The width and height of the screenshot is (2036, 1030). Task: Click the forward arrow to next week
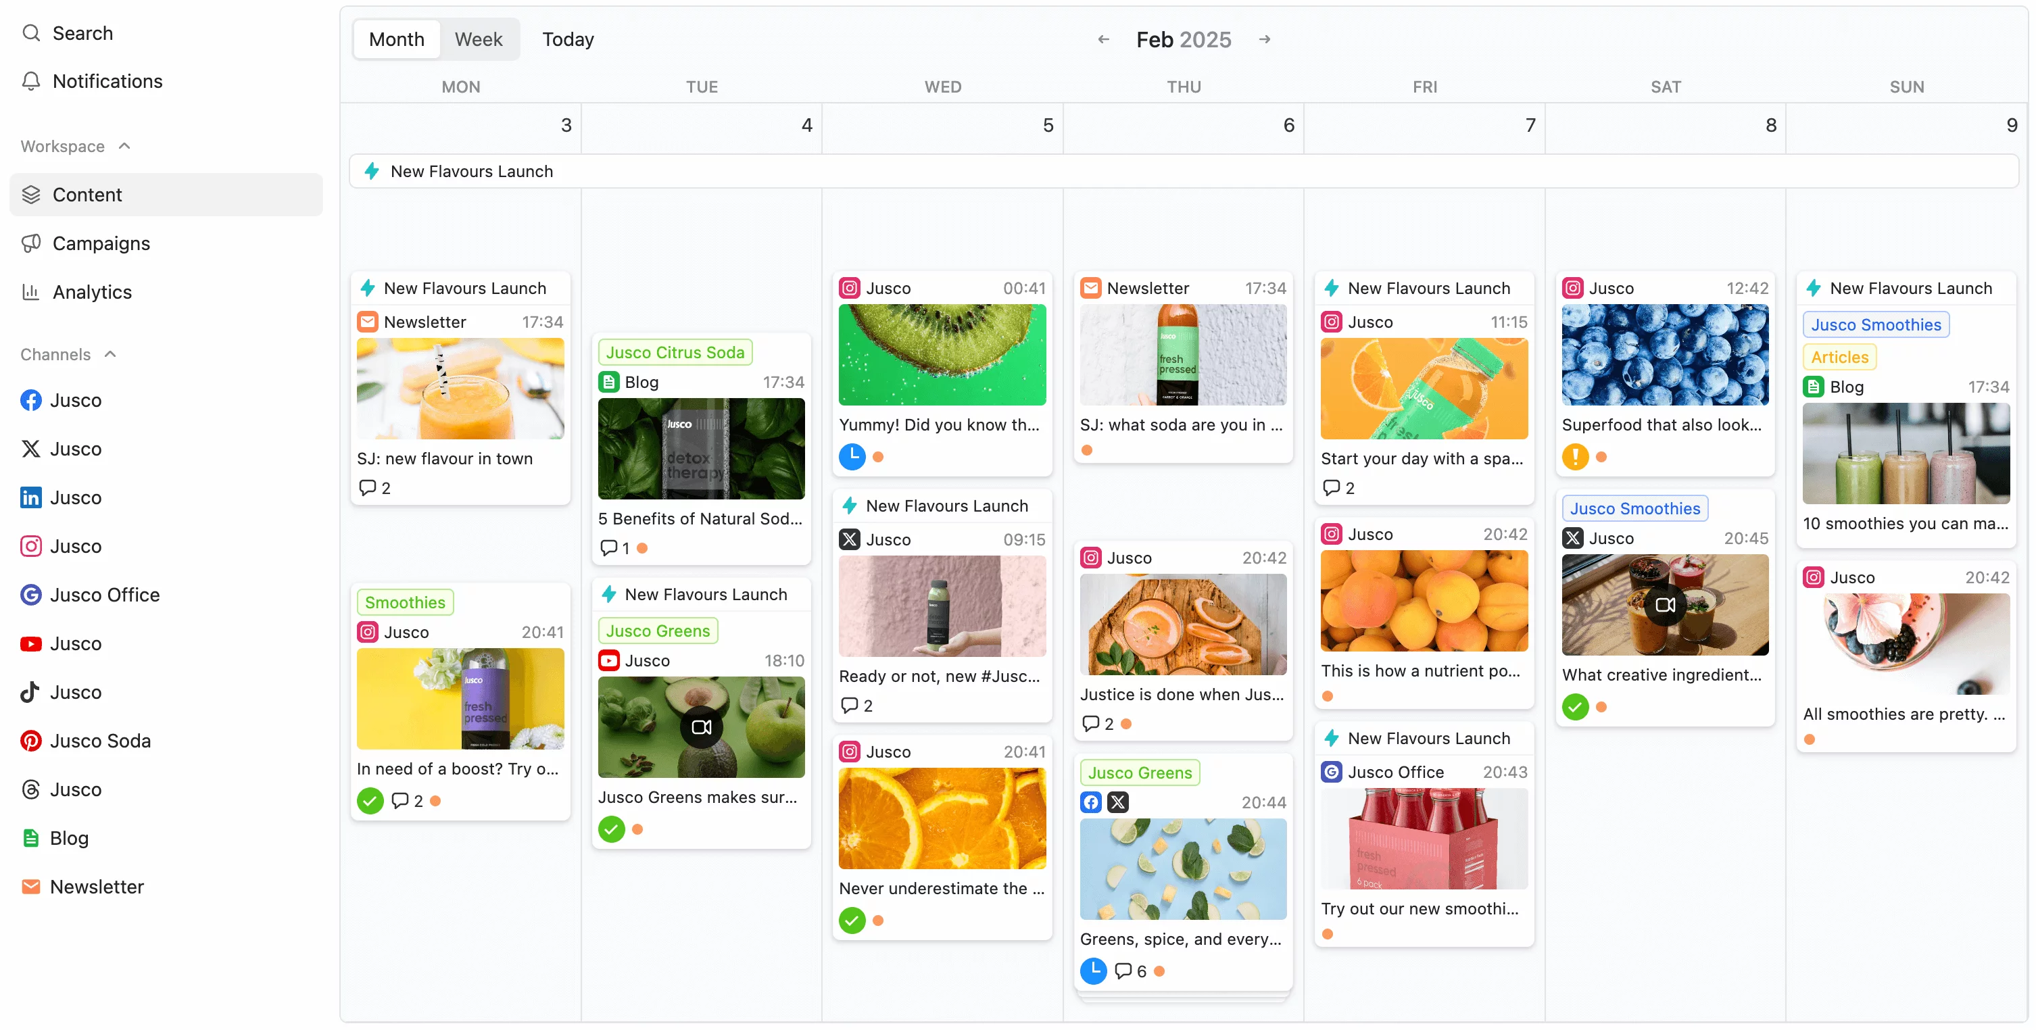click(1263, 38)
